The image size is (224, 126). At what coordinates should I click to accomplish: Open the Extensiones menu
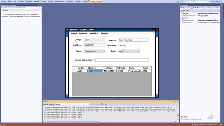tap(69, 1)
